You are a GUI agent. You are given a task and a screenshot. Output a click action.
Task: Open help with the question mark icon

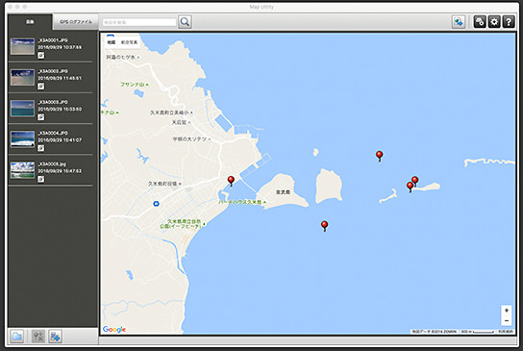coord(509,22)
